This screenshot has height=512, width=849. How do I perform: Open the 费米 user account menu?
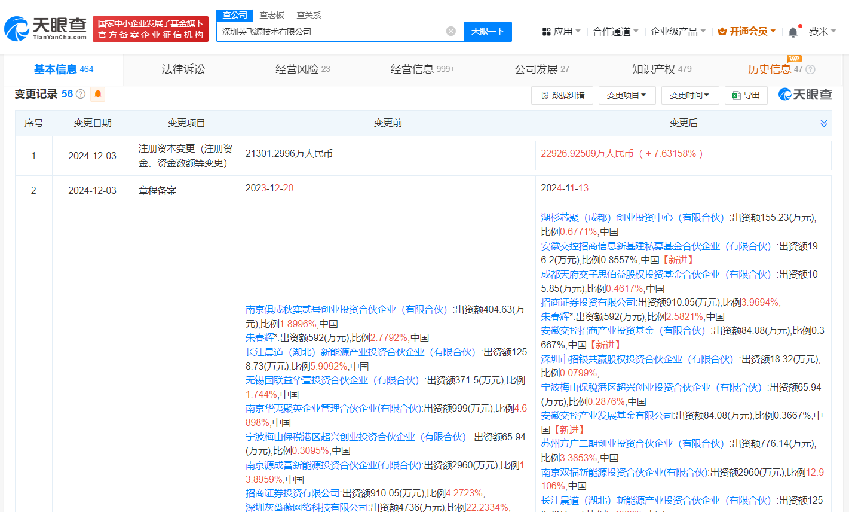pos(822,32)
